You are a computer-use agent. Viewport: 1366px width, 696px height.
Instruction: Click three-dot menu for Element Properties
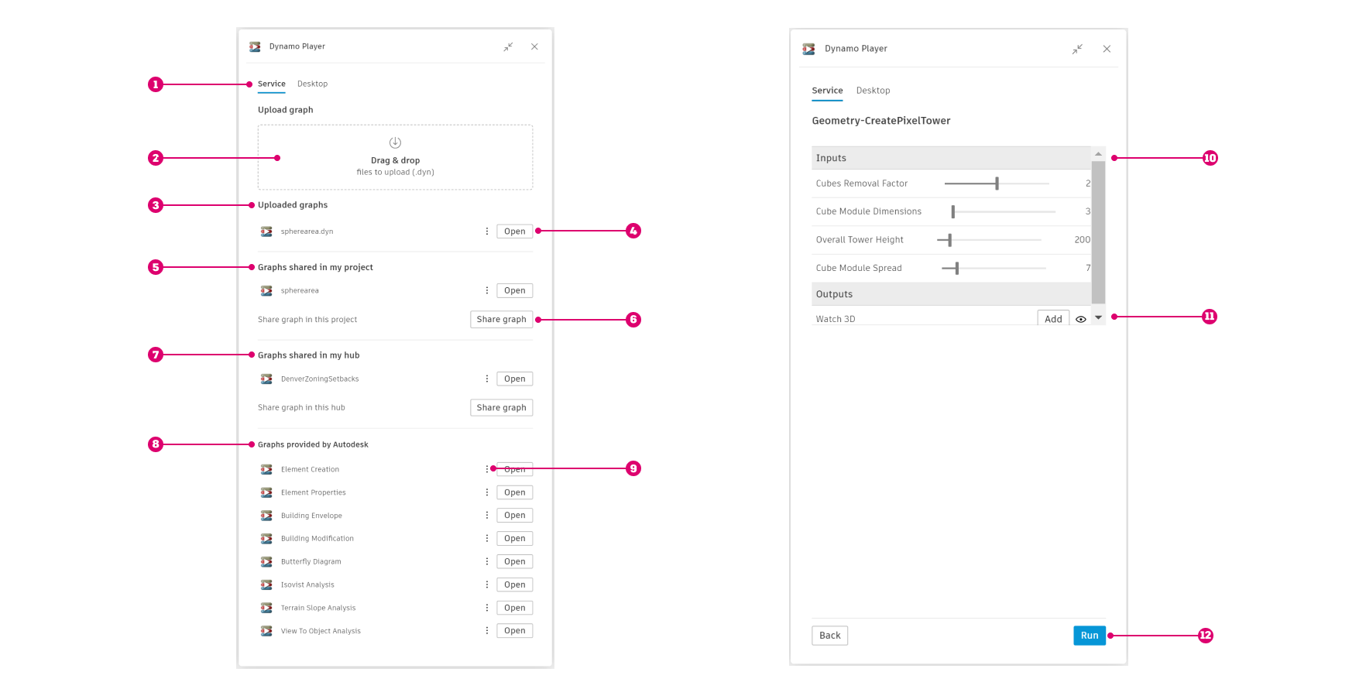pos(486,492)
